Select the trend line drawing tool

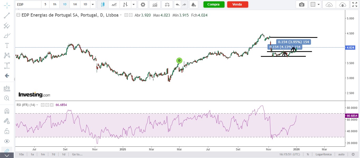click(x=7, y=16)
